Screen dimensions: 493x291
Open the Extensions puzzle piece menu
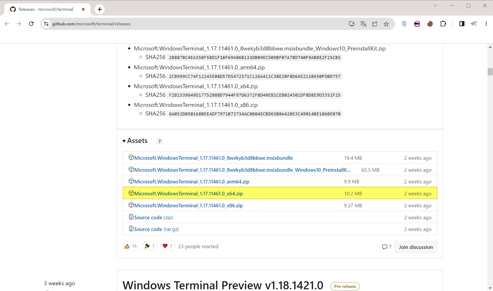coord(443,24)
